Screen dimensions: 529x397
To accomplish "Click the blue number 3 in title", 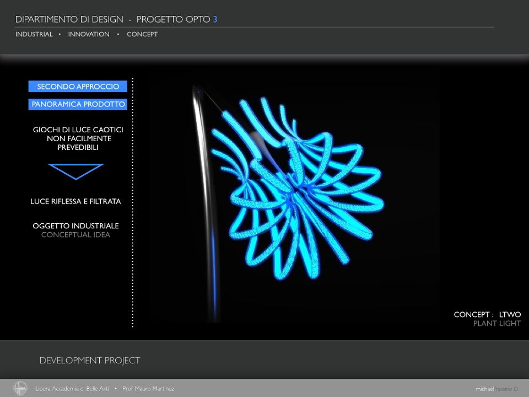I will click(215, 19).
